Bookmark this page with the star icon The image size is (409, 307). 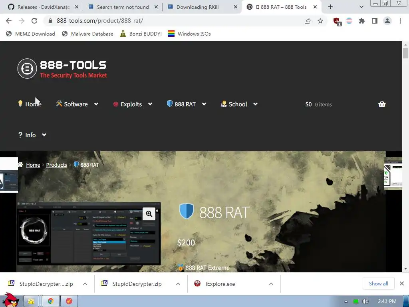(320, 21)
